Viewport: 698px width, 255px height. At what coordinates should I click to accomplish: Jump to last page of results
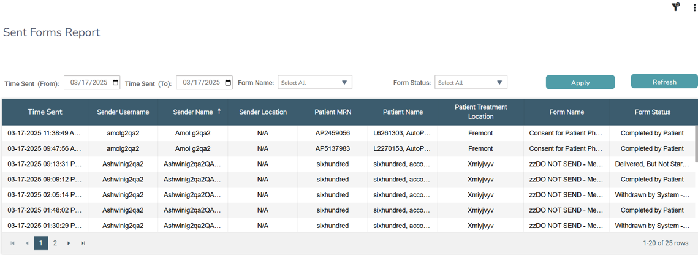(x=83, y=243)
